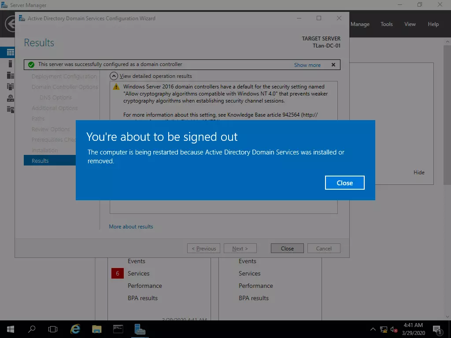The height and width of the screenshot is (338, 451).
Task: Open Server Manager Dashboard sidebar icon
Action: coord(11,52)
